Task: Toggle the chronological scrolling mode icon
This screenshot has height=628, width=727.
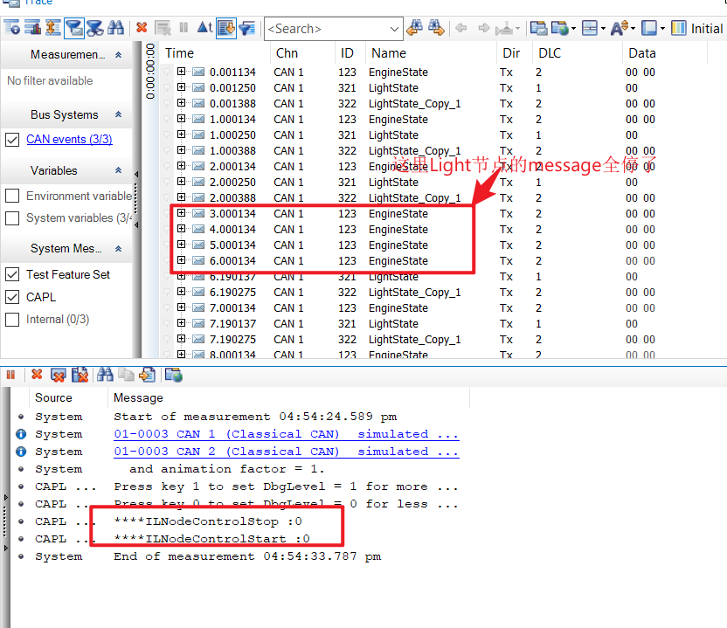Action: coord(226,28)
